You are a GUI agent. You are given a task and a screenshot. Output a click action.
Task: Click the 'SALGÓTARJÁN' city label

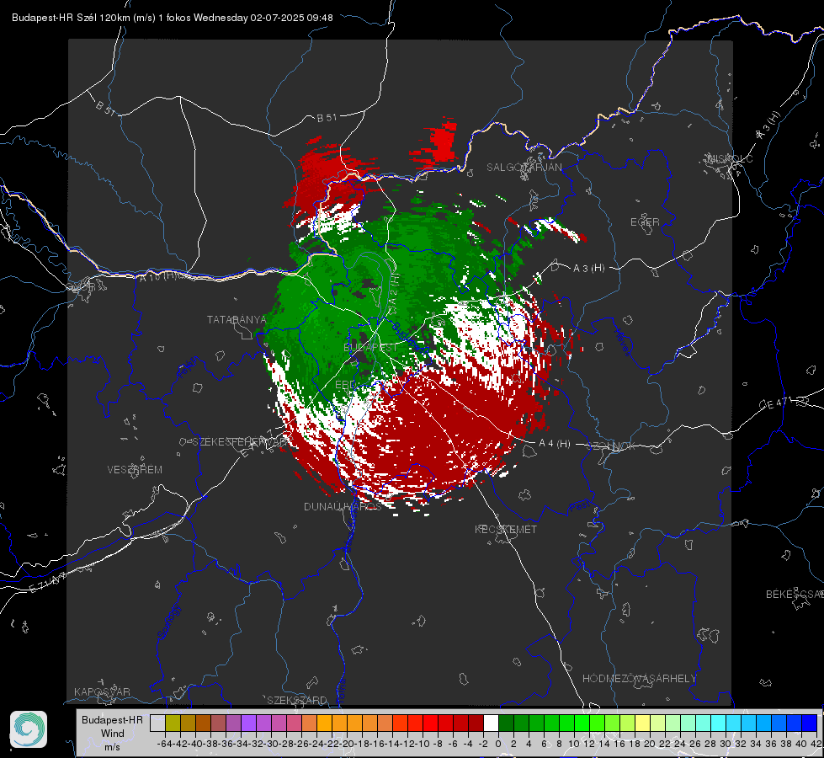[x=524, y=168]
